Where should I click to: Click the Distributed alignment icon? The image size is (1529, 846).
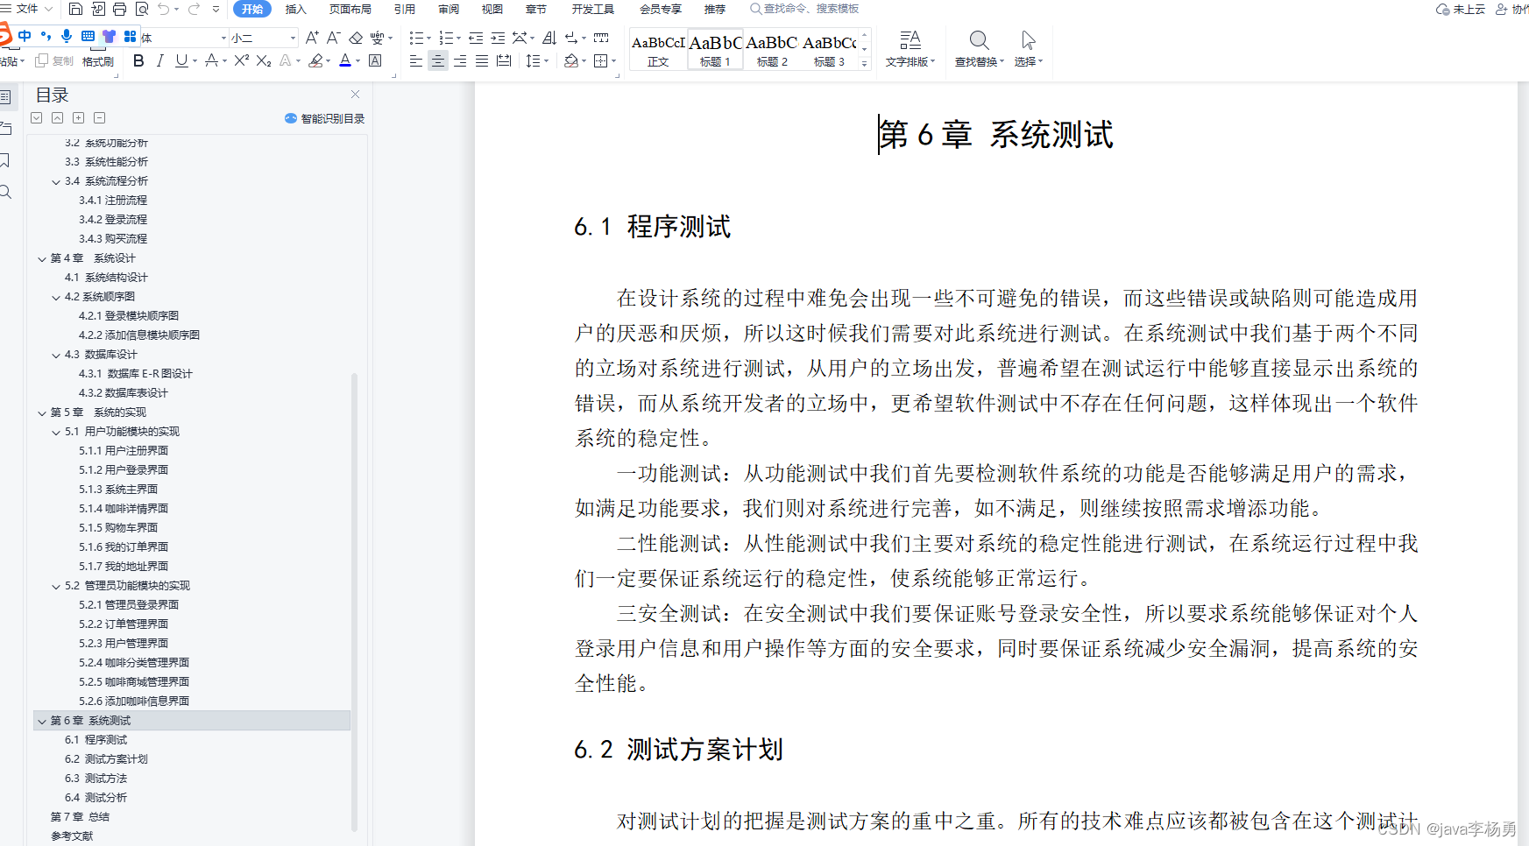(x=504, y=60)
